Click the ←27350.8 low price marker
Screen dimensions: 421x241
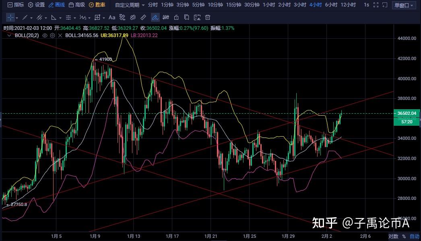17,204
